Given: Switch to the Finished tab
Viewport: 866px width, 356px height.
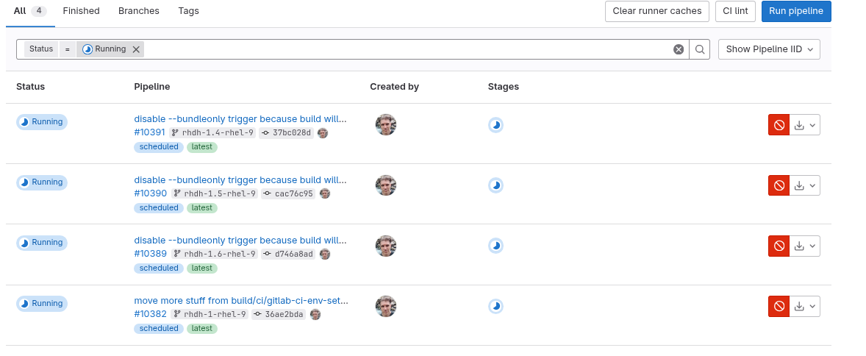Looking at the screenshot, I should point(81,11).
